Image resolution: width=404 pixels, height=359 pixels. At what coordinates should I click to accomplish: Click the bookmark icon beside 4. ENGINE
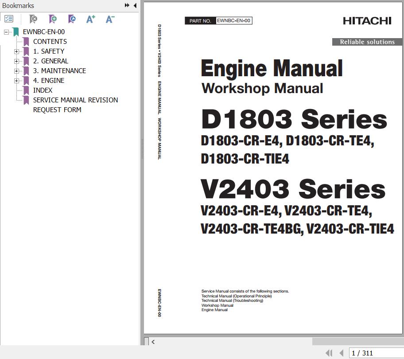(x=26, y=81)
